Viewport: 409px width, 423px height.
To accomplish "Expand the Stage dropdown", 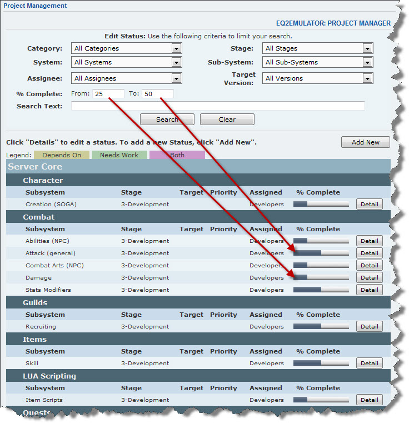I will tap(317, 48).
